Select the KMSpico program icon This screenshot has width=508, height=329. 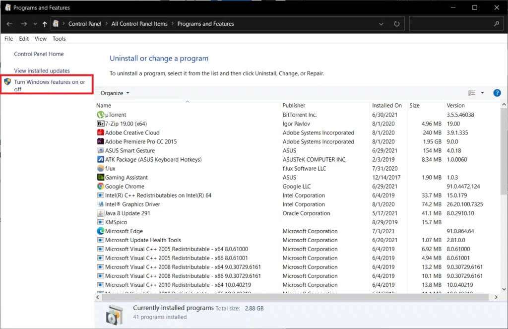coord(100,222)
